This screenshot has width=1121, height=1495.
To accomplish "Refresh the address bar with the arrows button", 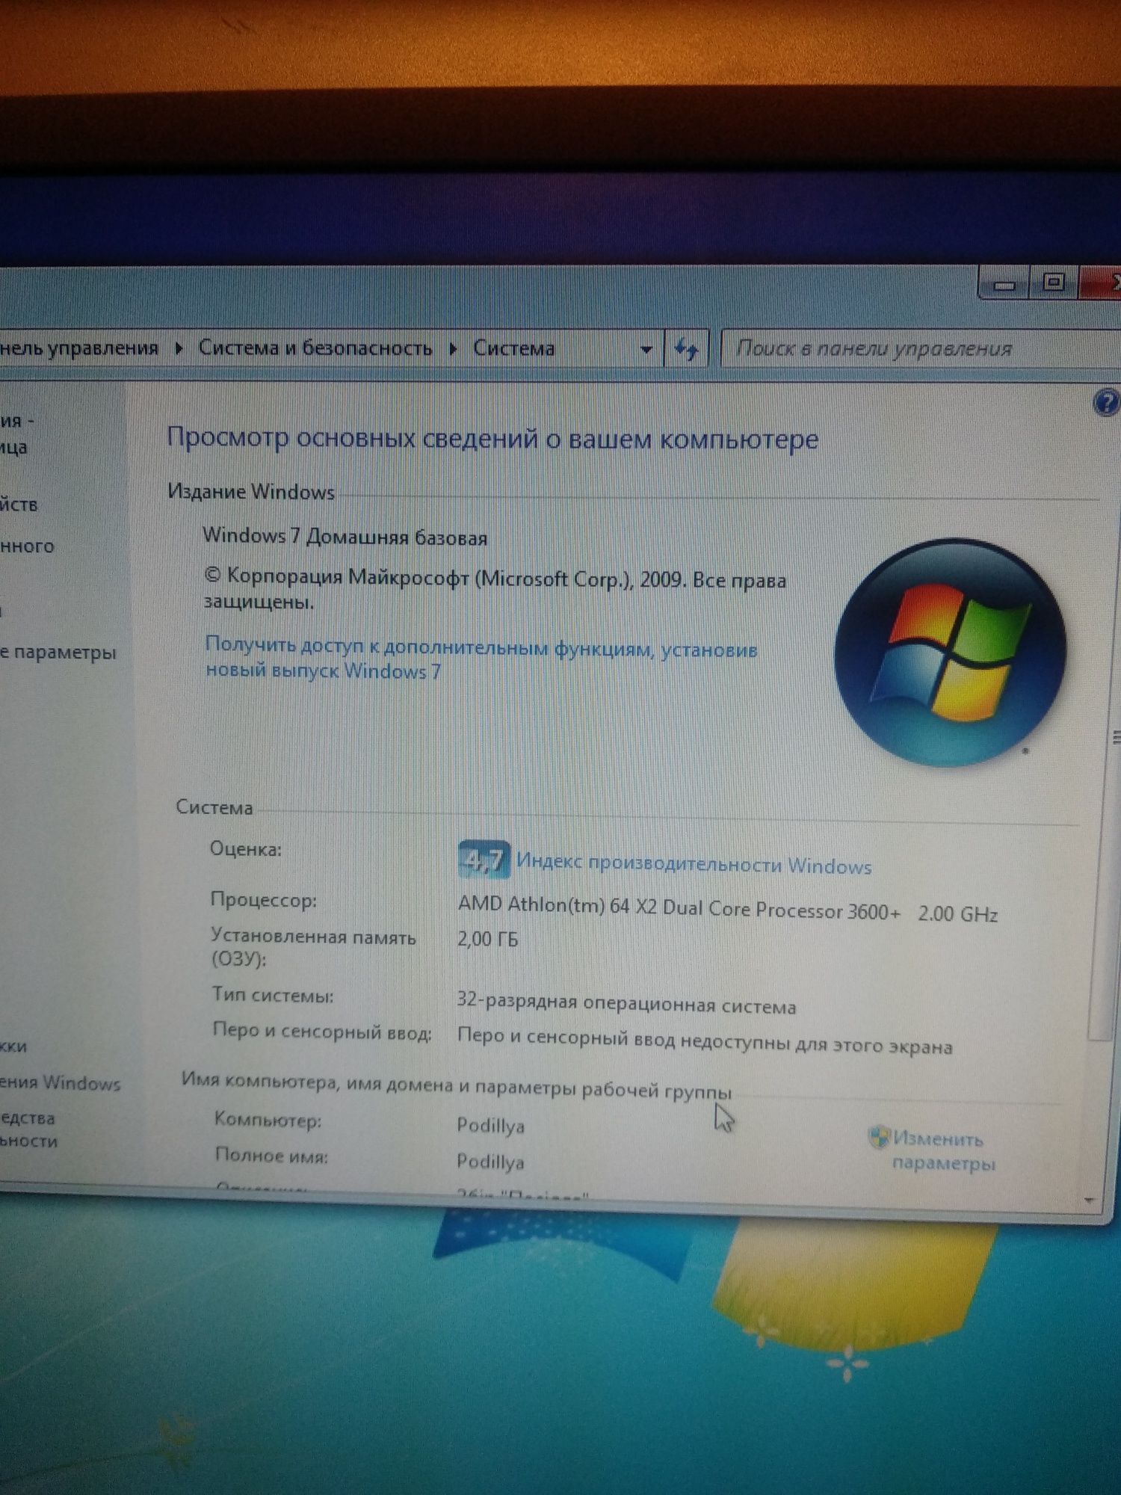I will tap(686, 348).
